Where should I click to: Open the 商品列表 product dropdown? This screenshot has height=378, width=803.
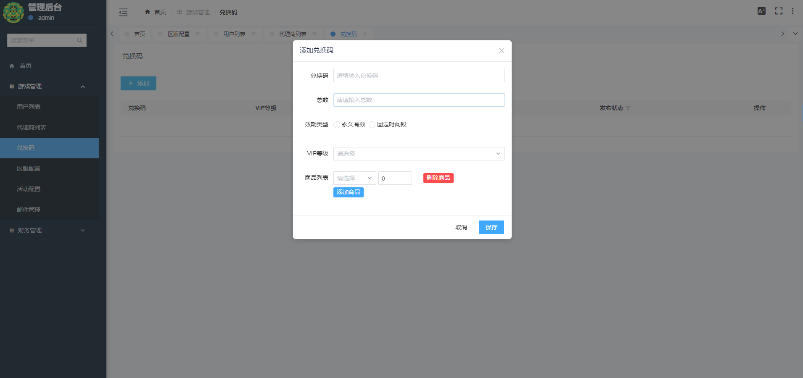(354, 178)
